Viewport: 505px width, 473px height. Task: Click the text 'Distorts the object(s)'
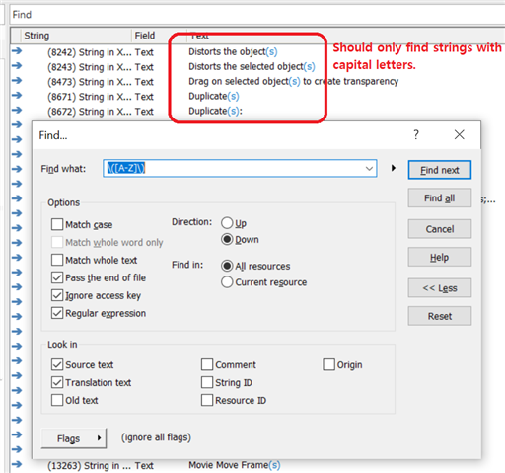click(x=233, y=51)
